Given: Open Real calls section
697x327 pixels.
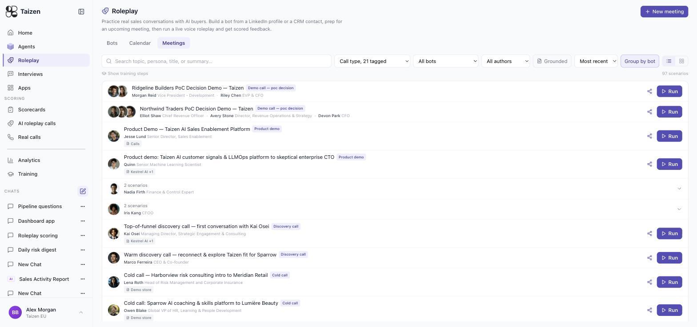Looking at the screenshot, I should click(46, 137).
